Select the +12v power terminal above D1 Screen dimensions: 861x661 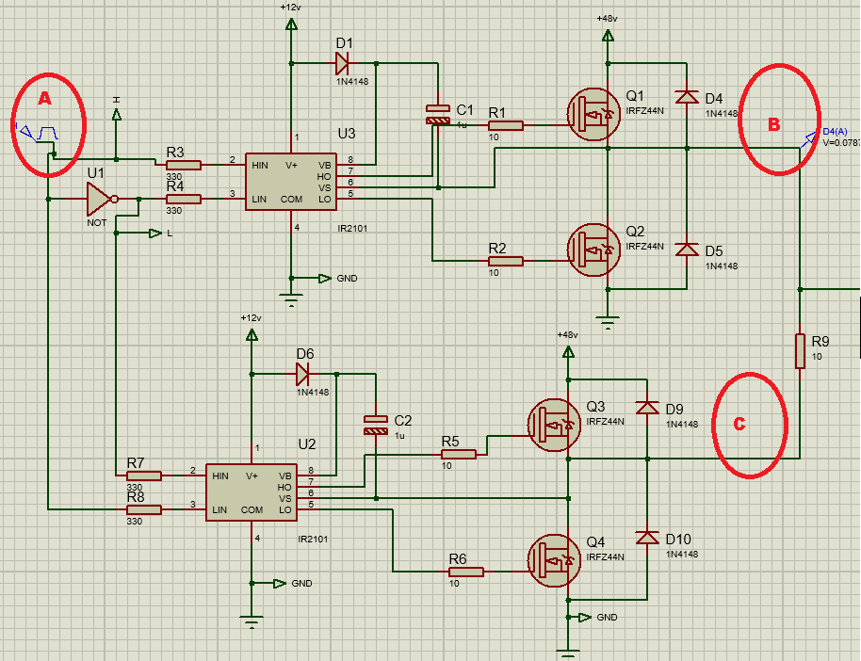pyautogui.click(x=291, y=23)
